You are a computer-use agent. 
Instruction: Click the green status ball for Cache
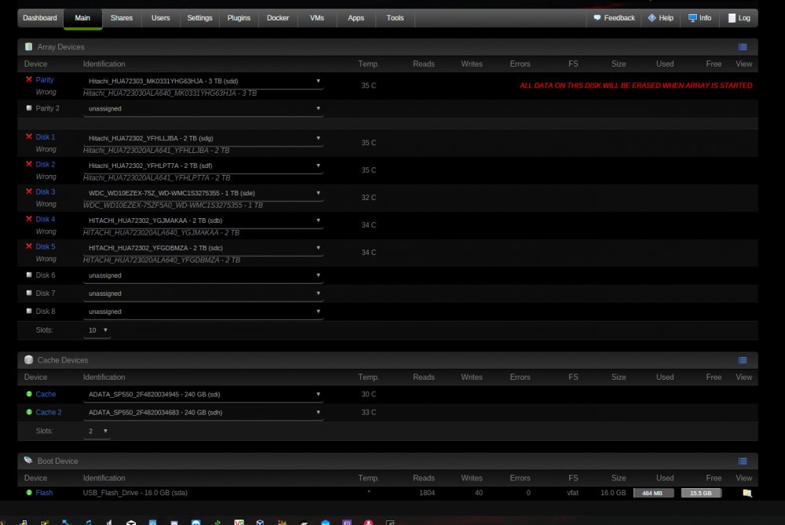(x=29, y=395)
